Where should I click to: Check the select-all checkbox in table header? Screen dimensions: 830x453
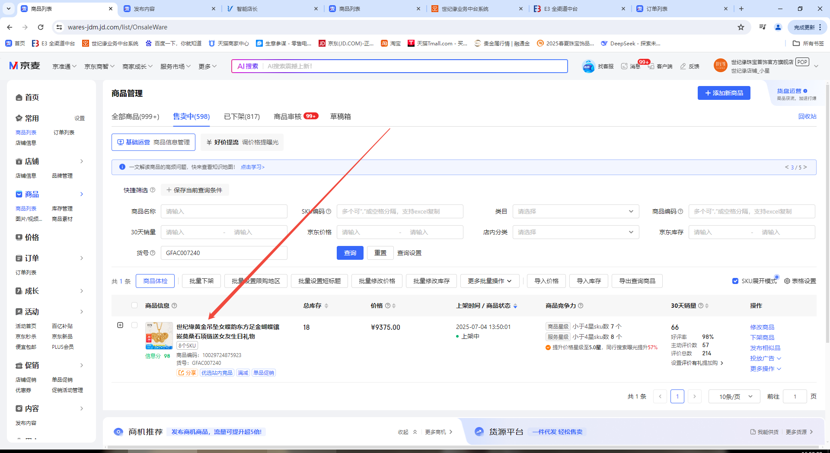(134, 305)
